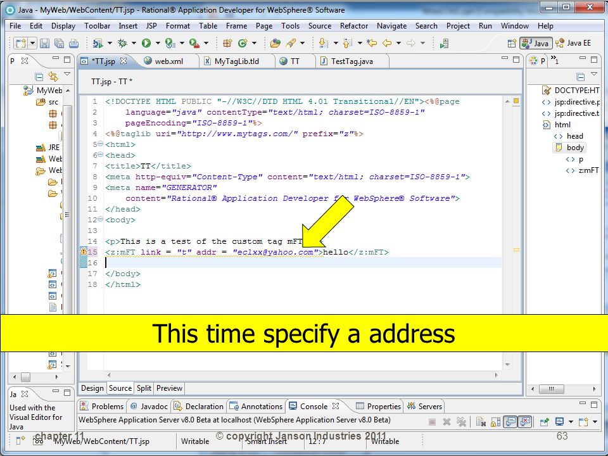Close the TT.jsp editor tab
This screenshot has height=456, width=608.
(123, 61)
